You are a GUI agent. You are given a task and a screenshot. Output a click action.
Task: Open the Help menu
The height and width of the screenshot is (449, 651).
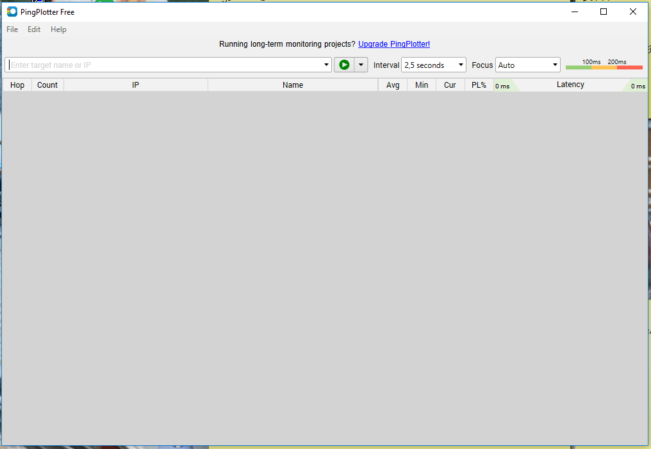pyautogui.click(x=58, y=29)
